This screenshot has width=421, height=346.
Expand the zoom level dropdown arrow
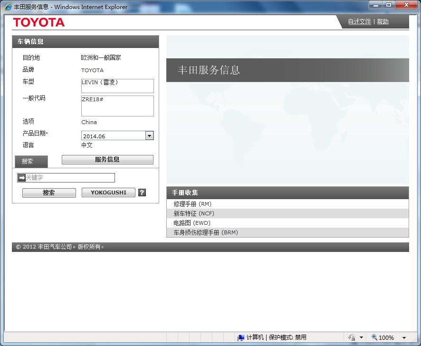coord(404,337)
